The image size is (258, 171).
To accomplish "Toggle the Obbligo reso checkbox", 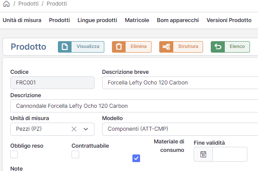I will [x=14, y=154].
